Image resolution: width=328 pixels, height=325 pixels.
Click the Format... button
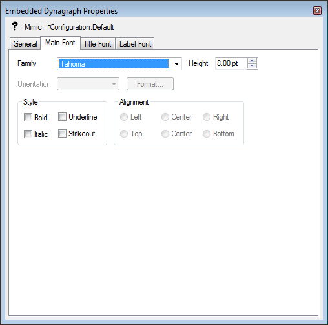pos(150,84)
